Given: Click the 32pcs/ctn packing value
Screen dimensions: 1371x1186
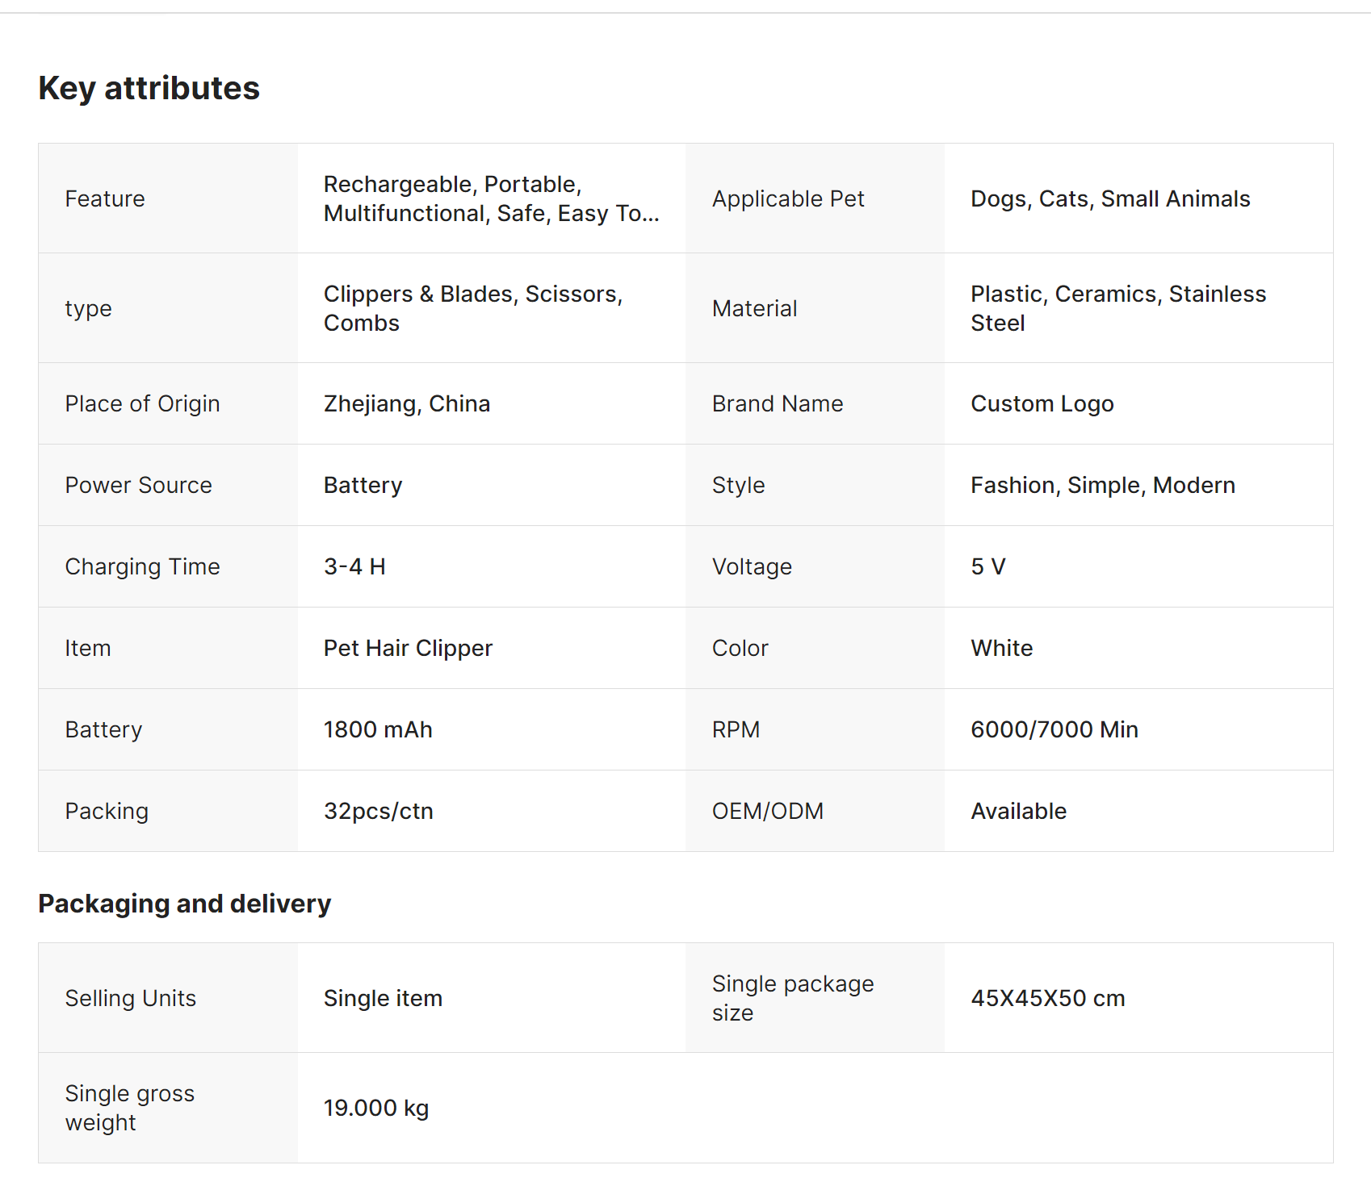Looking at the screenshot, I should tap(378, 811).
